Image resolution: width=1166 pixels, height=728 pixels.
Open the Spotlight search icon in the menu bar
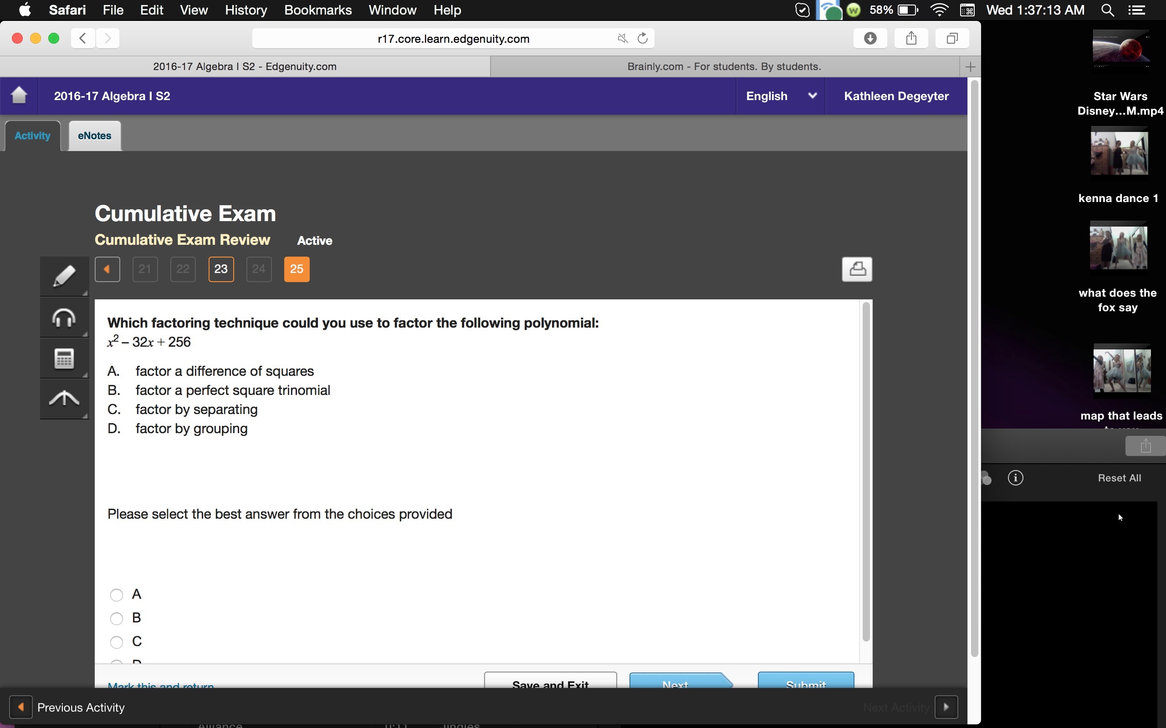1107,10
